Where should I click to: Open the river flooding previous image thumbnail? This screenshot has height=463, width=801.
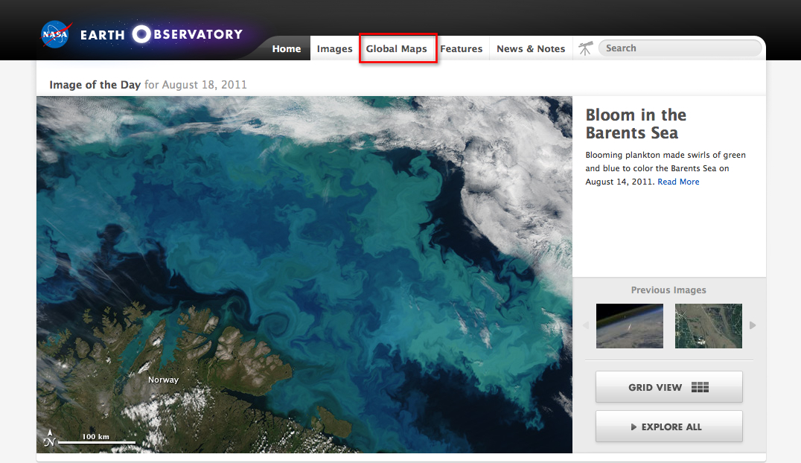[x=708, y=325]
